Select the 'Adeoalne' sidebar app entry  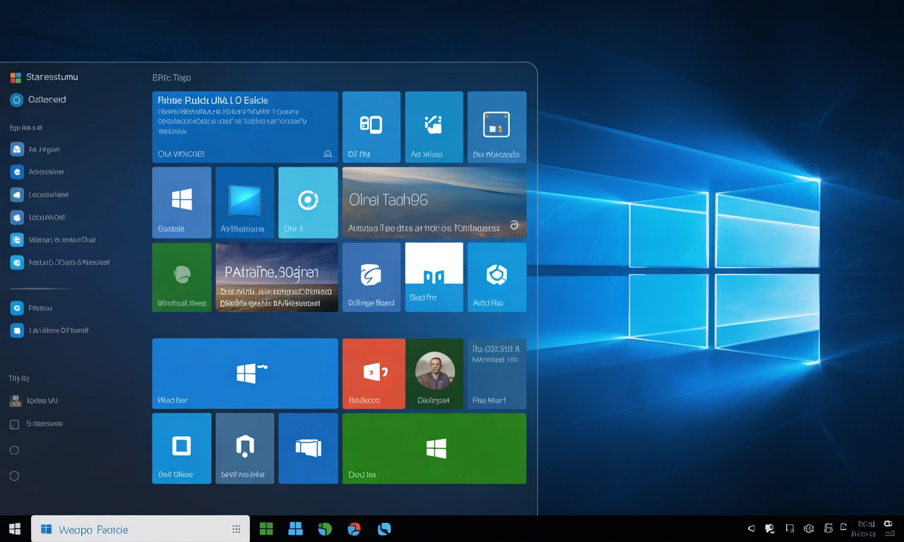[37, 172]
